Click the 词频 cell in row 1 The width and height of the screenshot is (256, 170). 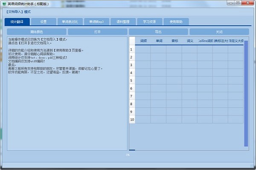click(143, 50)
